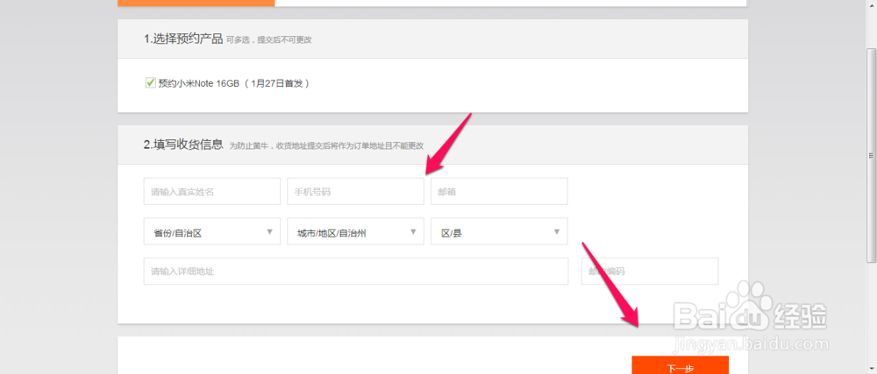
Task: Click the postal code field
Action: pyautogui.click(x=650, y=272)
